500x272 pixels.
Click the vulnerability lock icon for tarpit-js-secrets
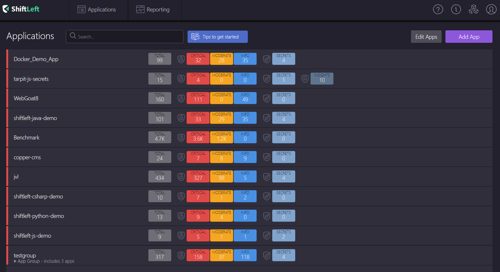tap(181, 79)
